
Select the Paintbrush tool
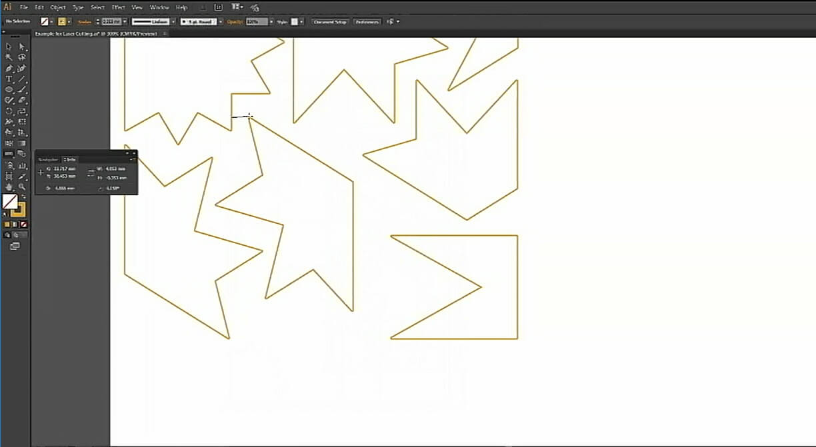(22, 89)
